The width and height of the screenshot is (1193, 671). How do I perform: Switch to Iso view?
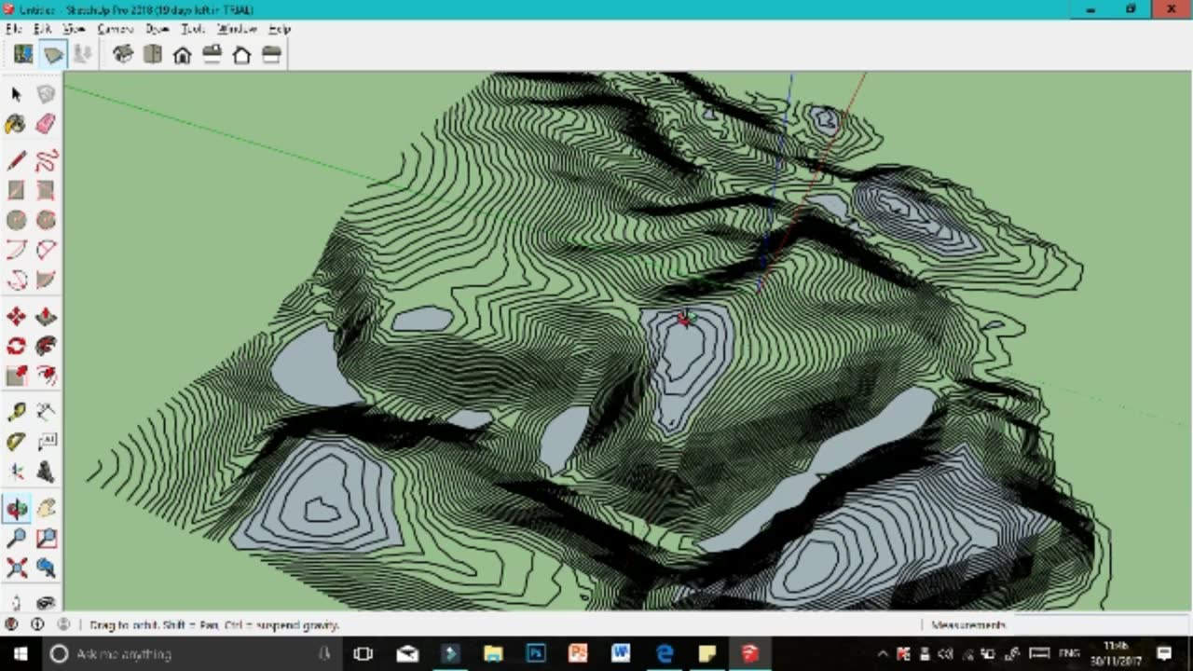click(x=123, y=55)
